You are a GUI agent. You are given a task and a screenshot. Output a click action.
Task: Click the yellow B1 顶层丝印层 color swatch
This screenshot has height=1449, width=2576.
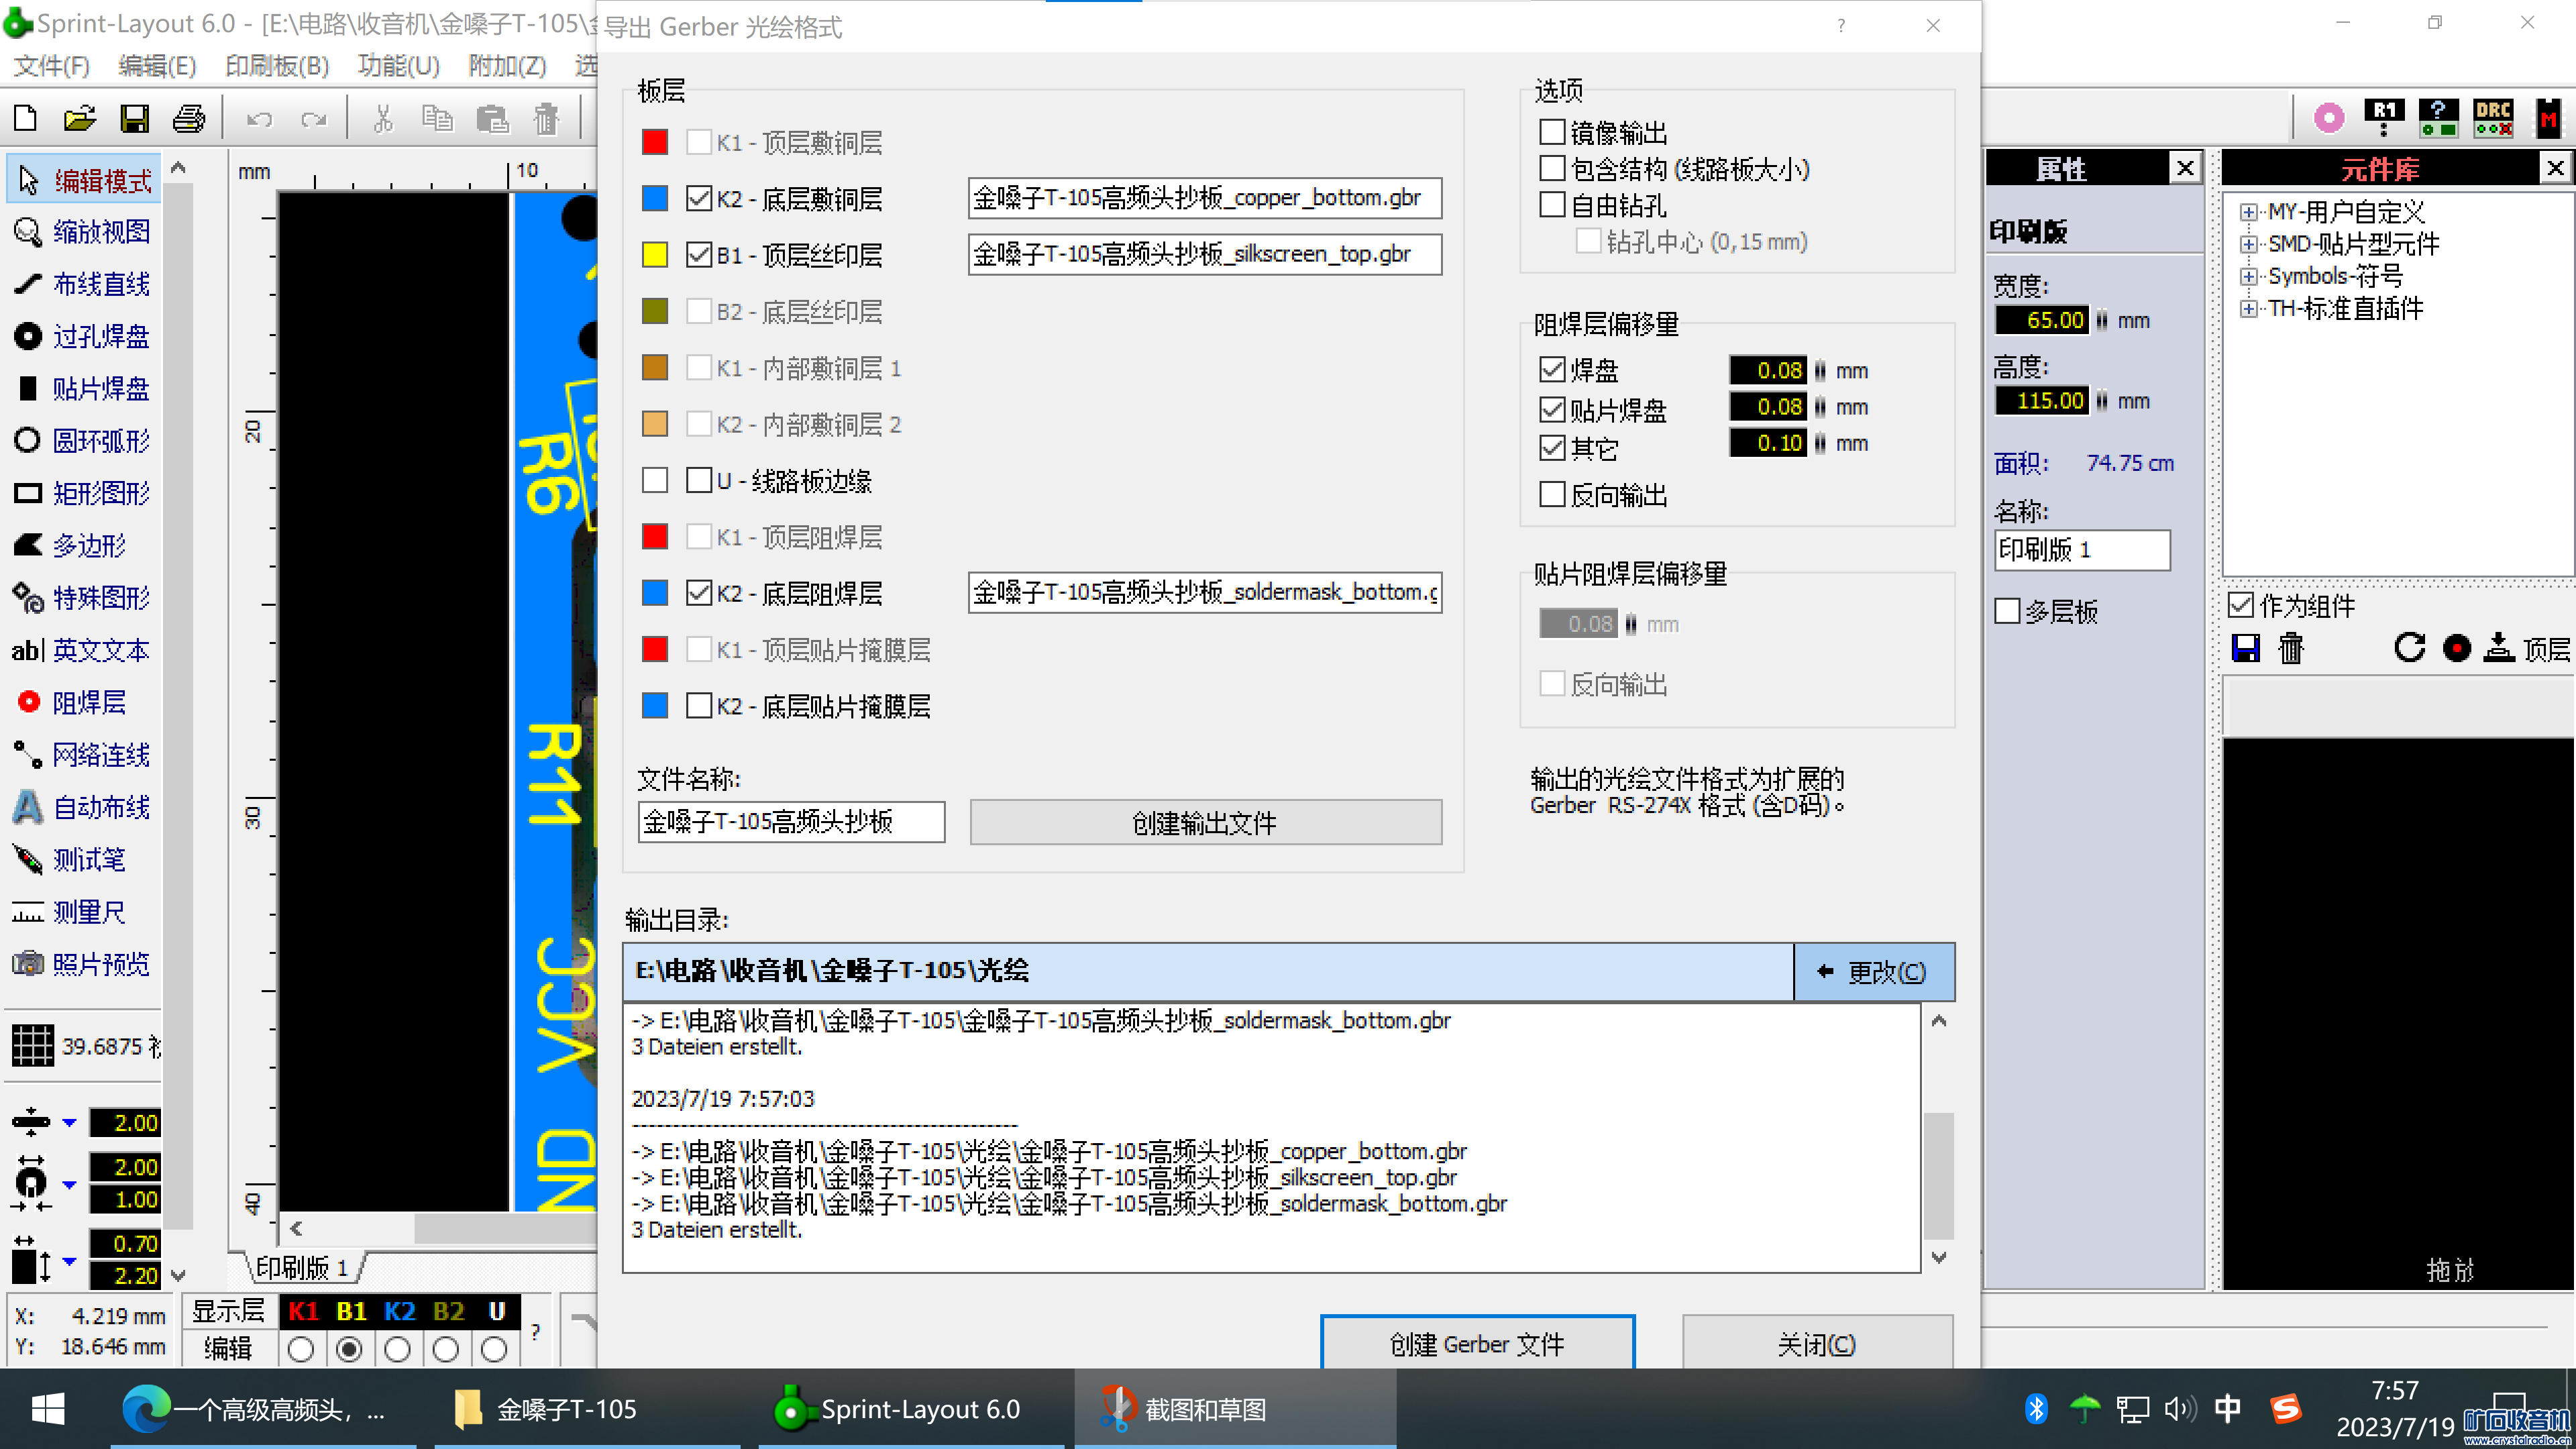click(654, 255)
